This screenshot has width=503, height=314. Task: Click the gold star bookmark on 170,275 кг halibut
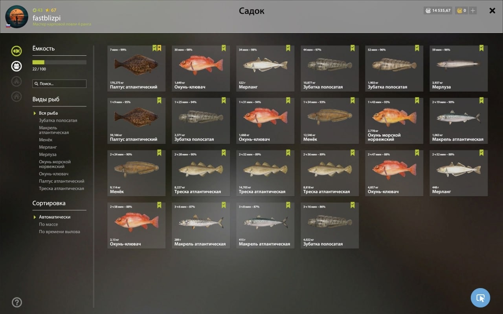coord(159,48)
